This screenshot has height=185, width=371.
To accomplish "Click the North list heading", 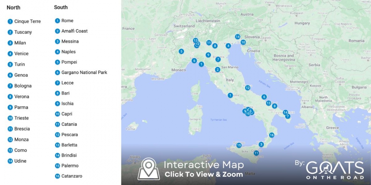I will pos(13,7).
